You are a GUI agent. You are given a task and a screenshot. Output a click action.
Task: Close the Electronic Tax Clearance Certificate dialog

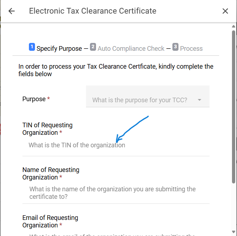coord(225,11)
